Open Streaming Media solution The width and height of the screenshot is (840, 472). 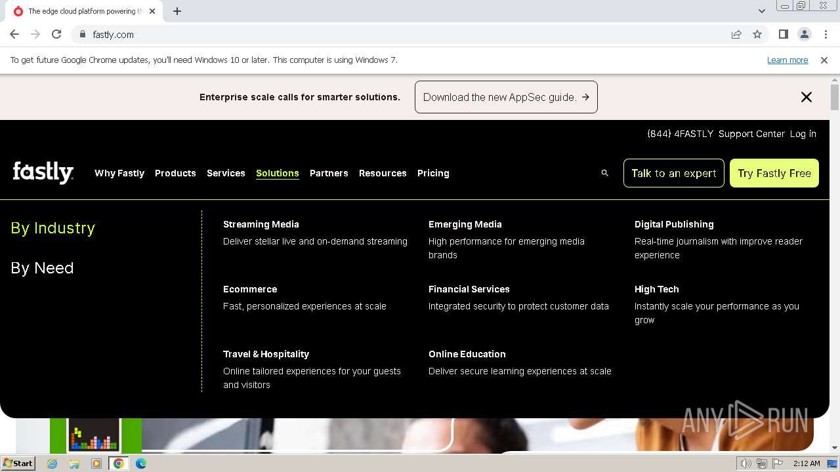click(261, 224)
